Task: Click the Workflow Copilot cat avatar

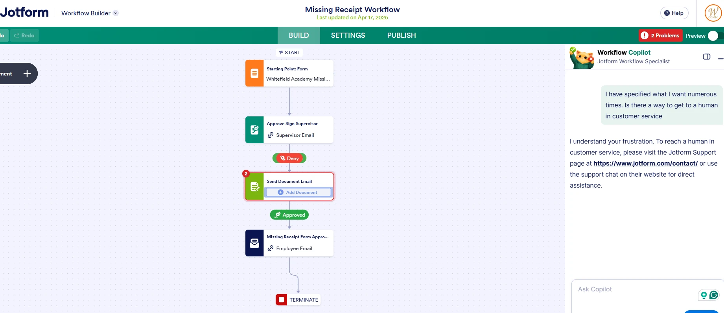Action: (582, 58)
